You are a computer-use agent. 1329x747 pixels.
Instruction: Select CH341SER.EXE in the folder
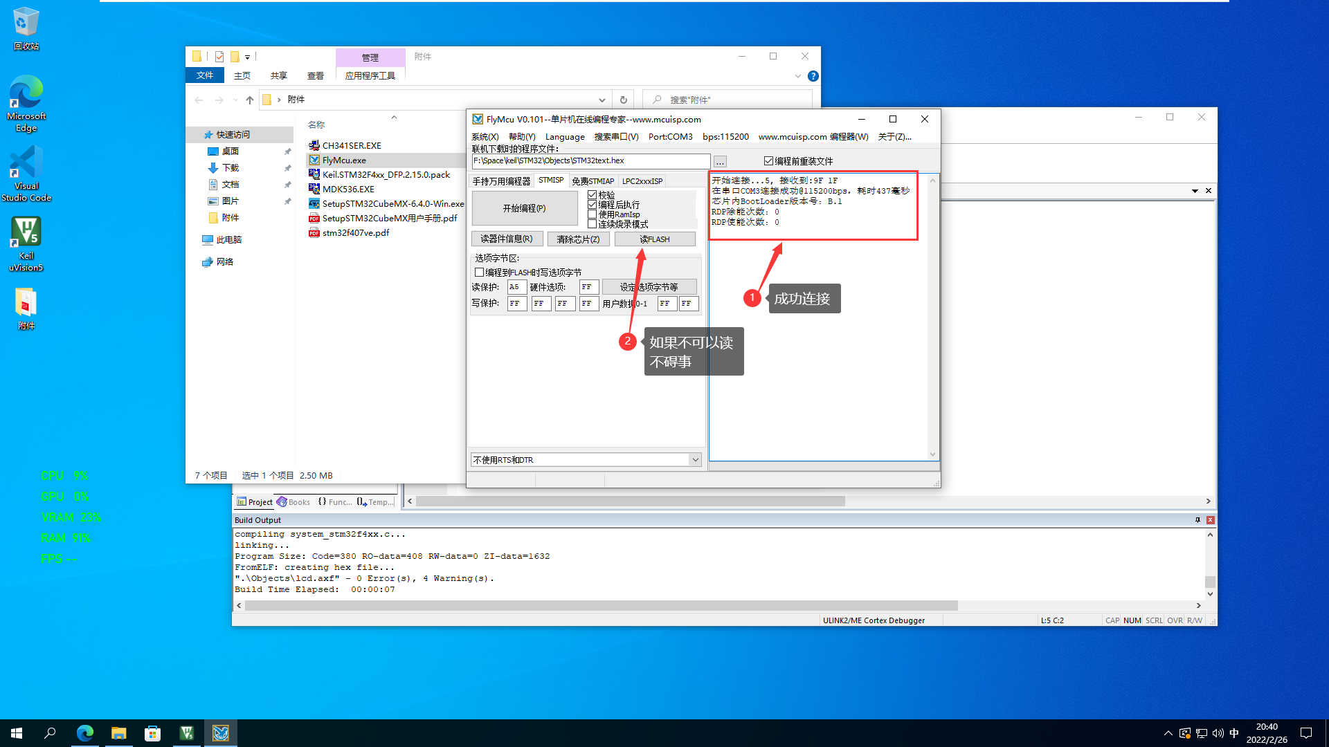tap(352, 145)
